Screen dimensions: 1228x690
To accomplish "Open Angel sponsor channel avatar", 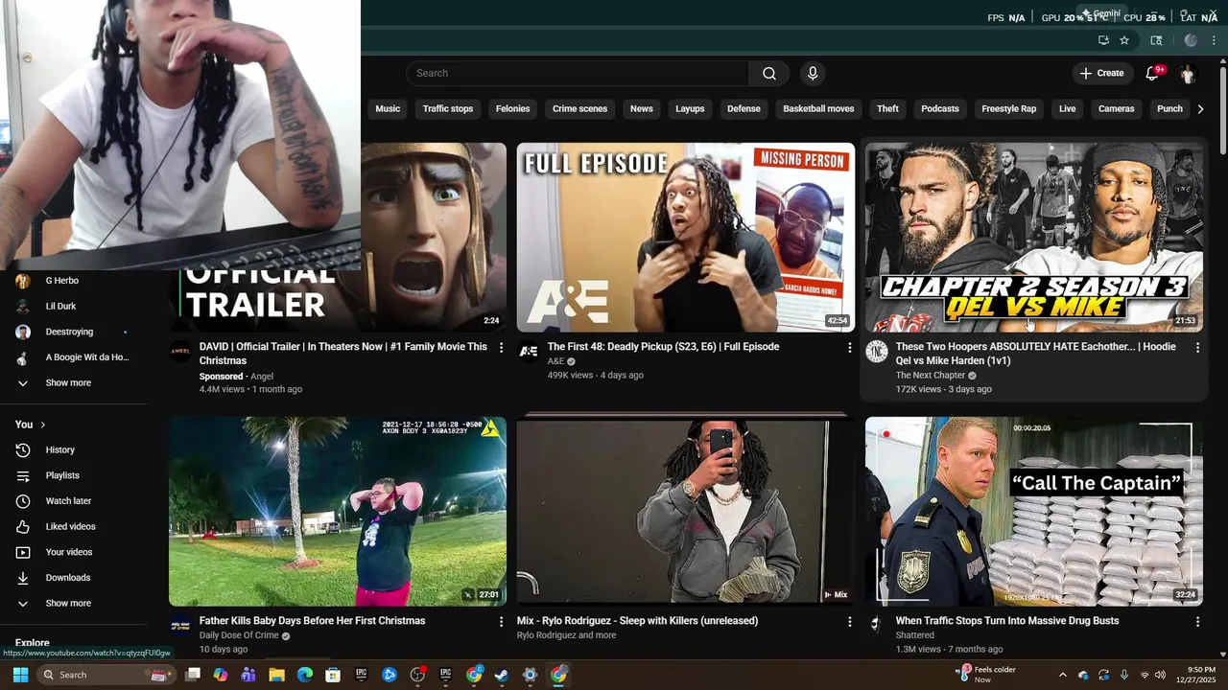I will click(180, 352).
